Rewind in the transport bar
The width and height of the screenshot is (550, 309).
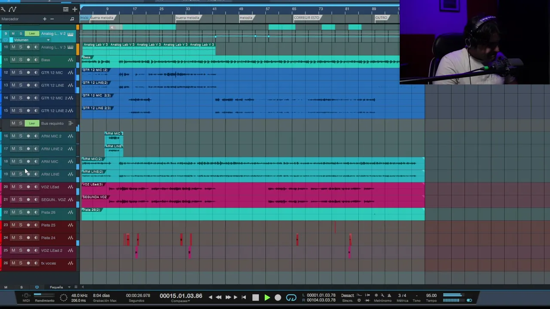(x=219, y=297)
